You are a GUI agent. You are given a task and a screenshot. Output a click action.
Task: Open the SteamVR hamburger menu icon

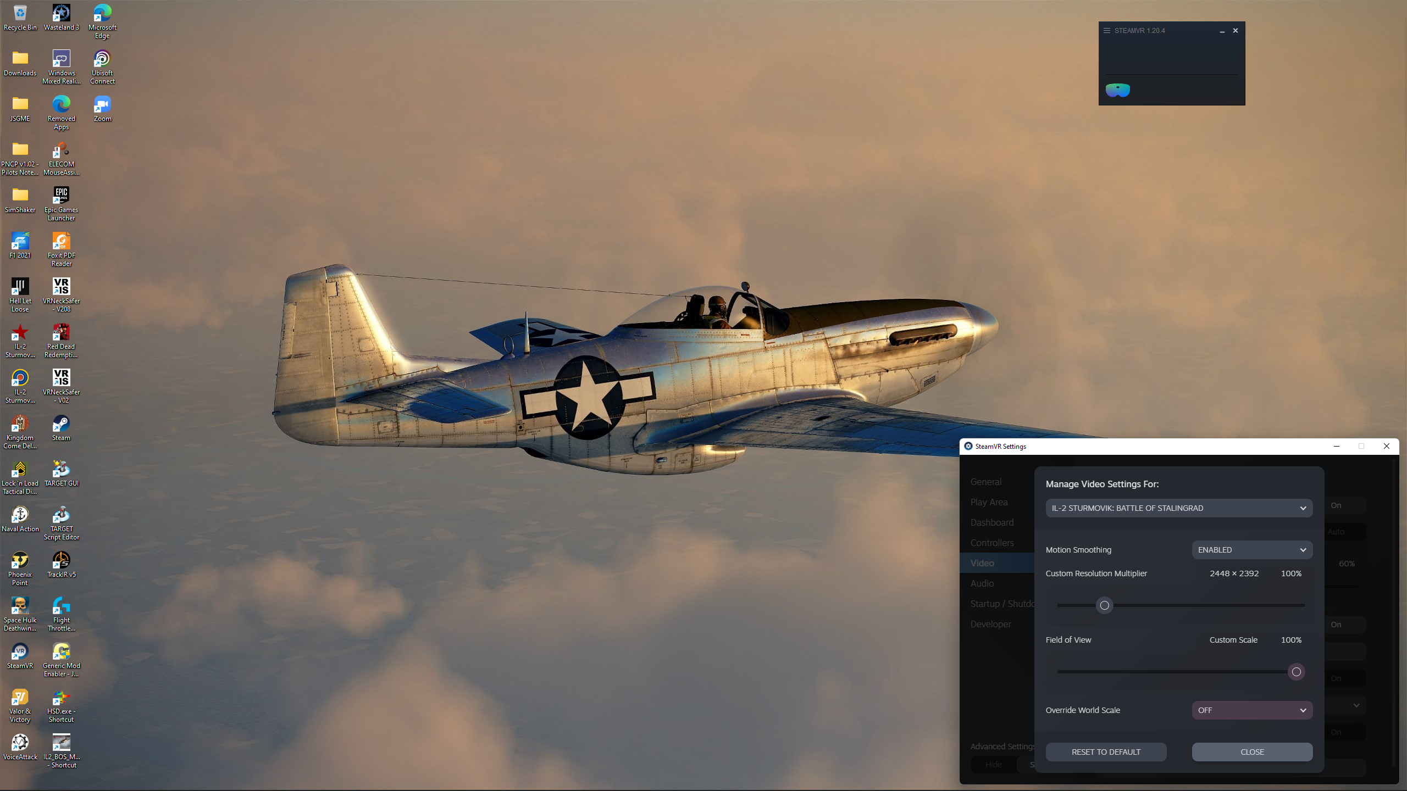1107,31
